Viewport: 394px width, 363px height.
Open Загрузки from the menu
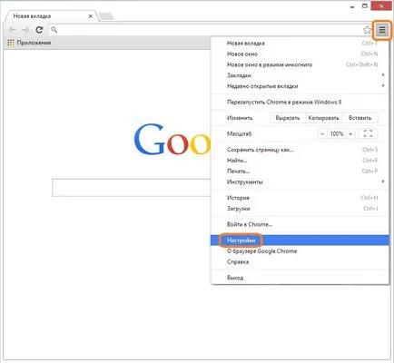(x=300, y=209)
